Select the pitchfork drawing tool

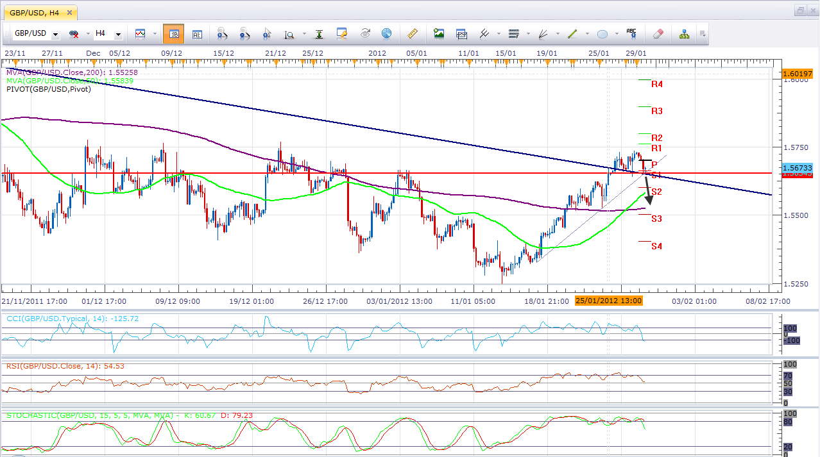(x=484, y=33)
